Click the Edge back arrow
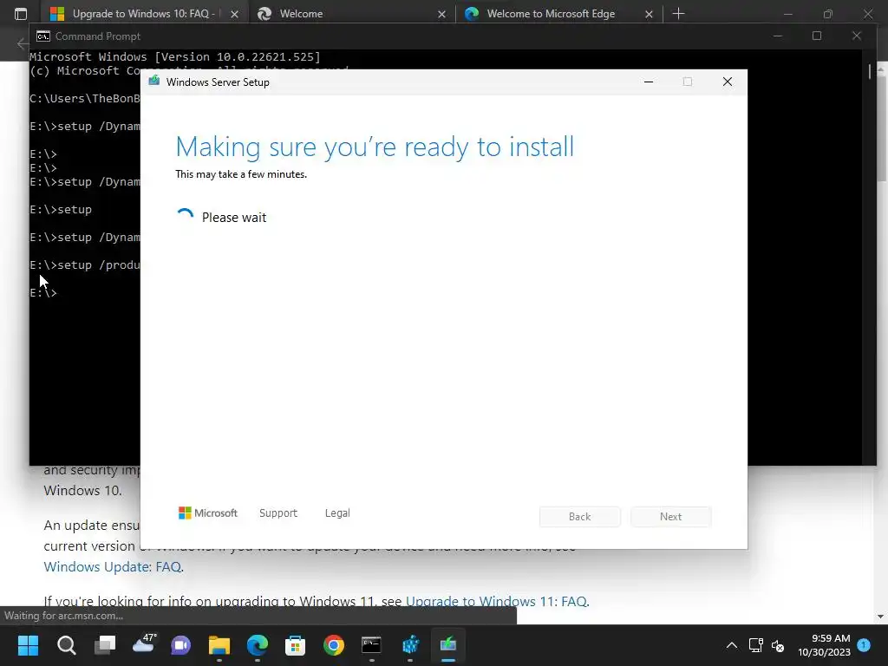Image resolution: width=888 pixels, height=666 pixels. click(x=22, y=43)
